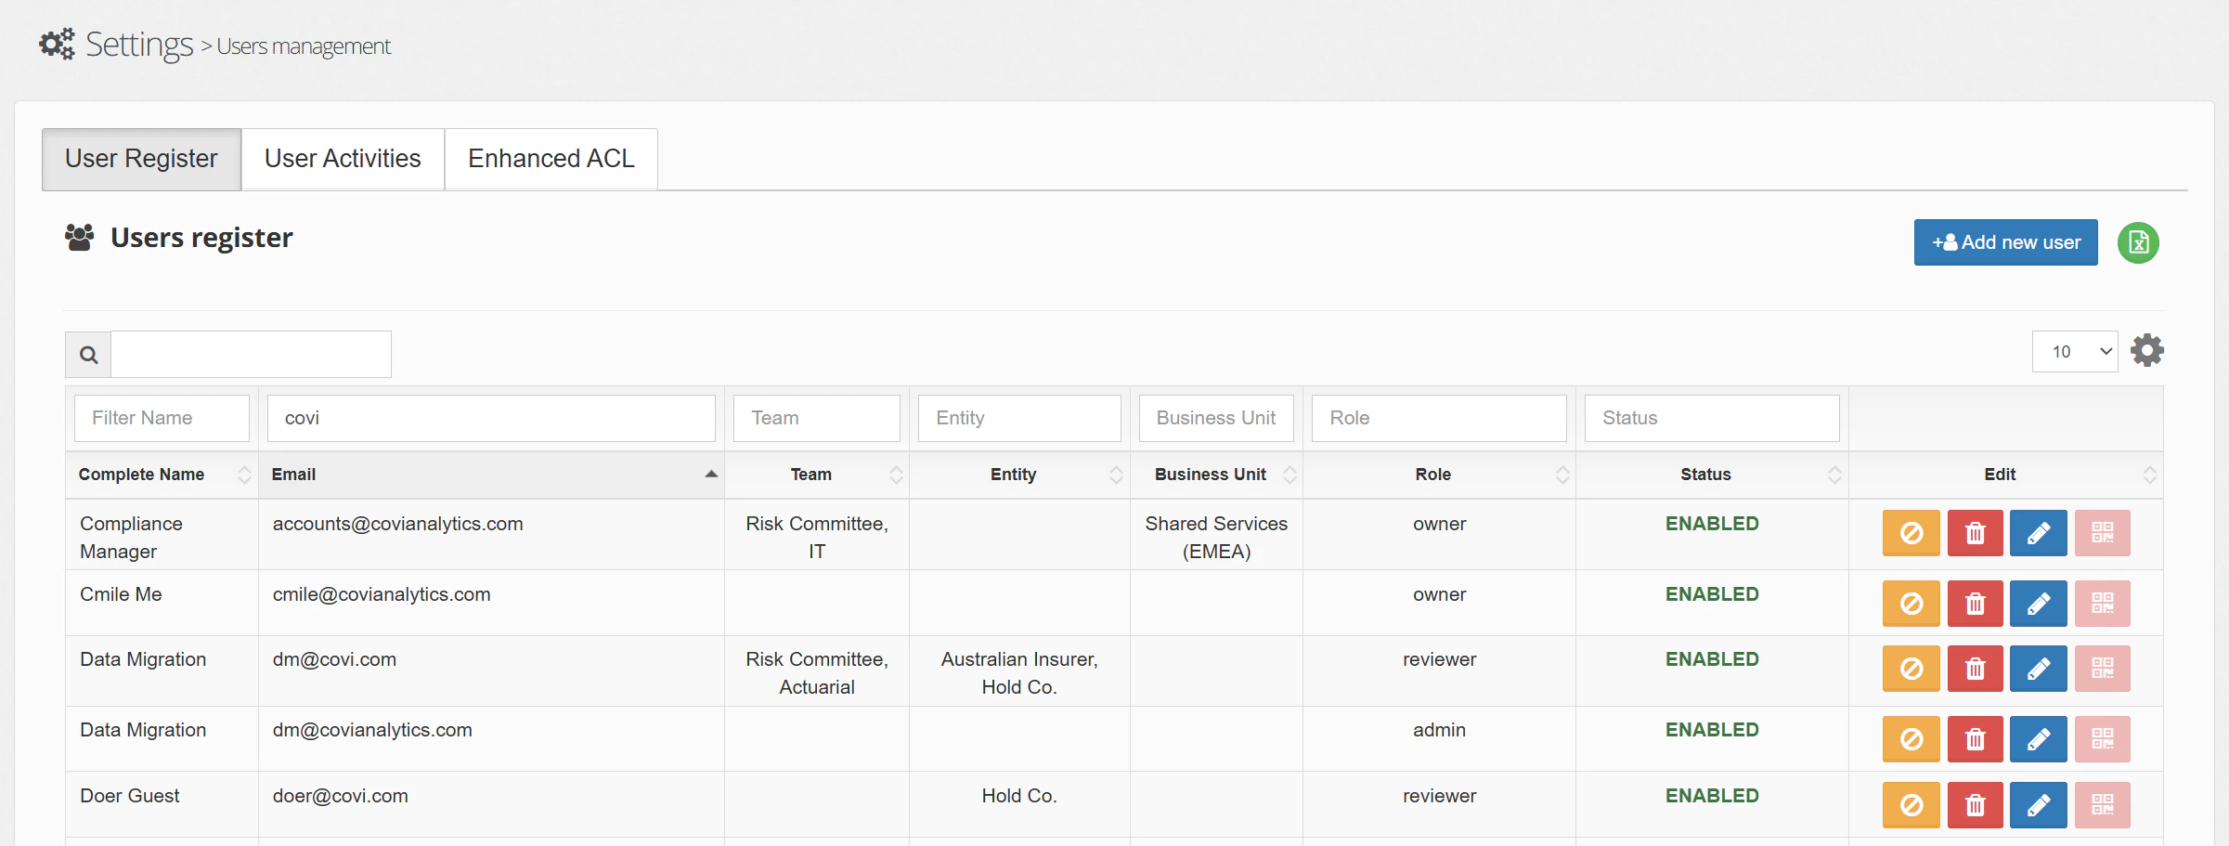Edit user cmile@covianalytics.com

[2039, 604]
